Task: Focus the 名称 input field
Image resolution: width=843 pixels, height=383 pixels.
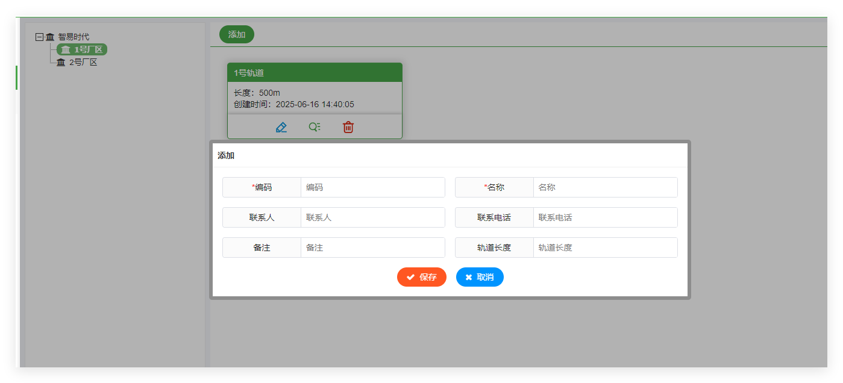Action: pos(605,187)
